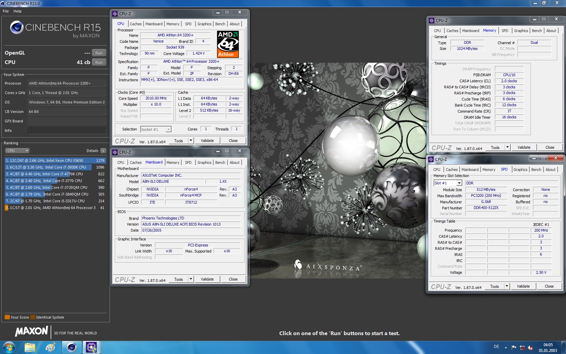Run the OpenGL benchmark
The width and height of the screenshot is (566, 354).
(x=99, y=53)
